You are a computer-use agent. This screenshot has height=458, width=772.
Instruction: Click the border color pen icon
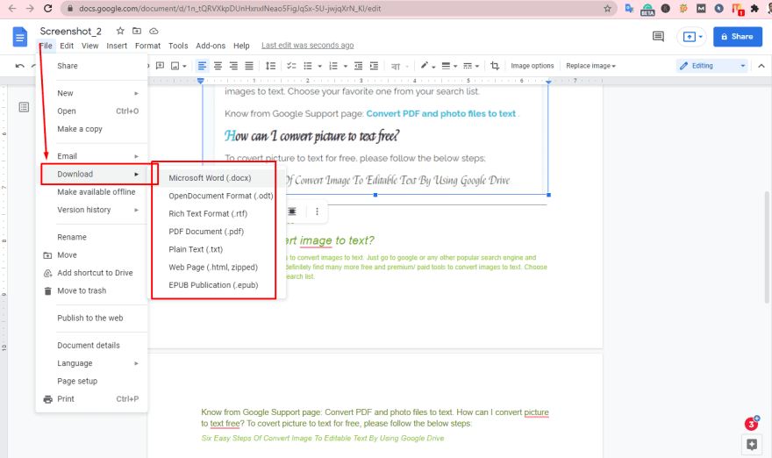[x=425, y=66]
